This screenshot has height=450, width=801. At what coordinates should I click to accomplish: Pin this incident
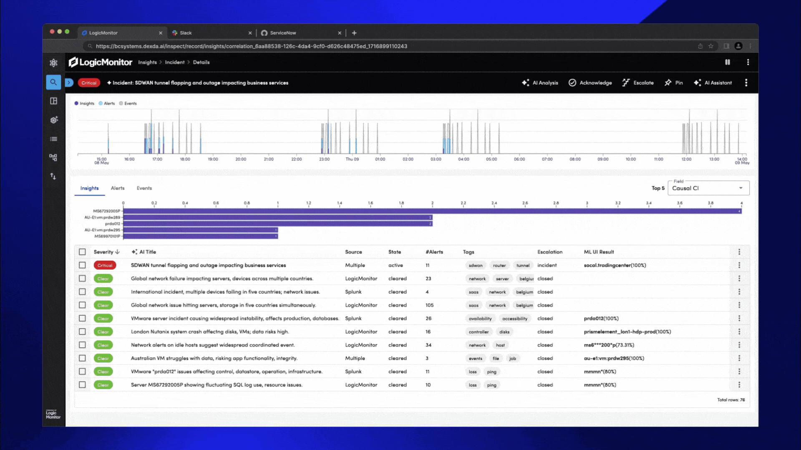coord(673,83)
